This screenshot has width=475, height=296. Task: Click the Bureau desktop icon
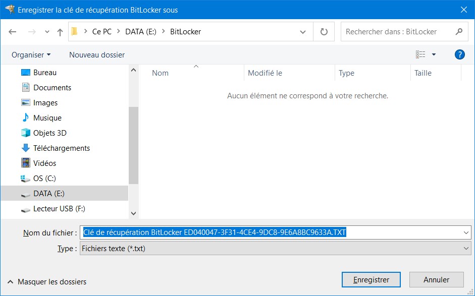(x=26, y=73)
